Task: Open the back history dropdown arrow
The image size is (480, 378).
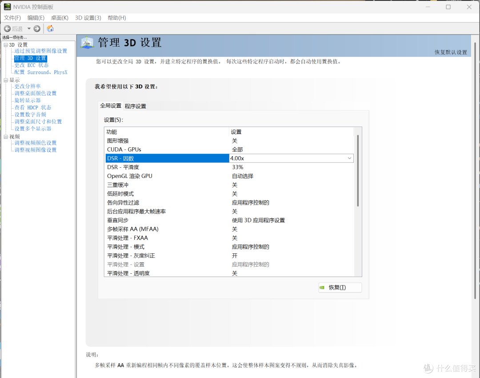Action: click(x=29, y=28)
